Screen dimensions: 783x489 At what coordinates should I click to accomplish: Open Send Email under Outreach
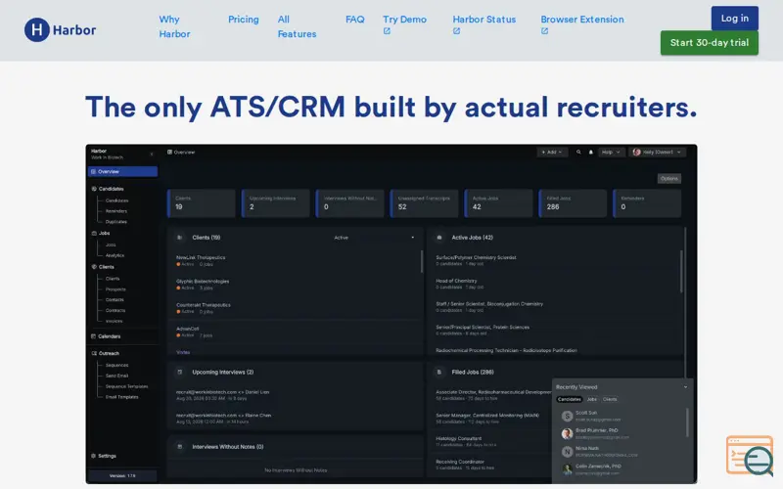pos(116,376)
